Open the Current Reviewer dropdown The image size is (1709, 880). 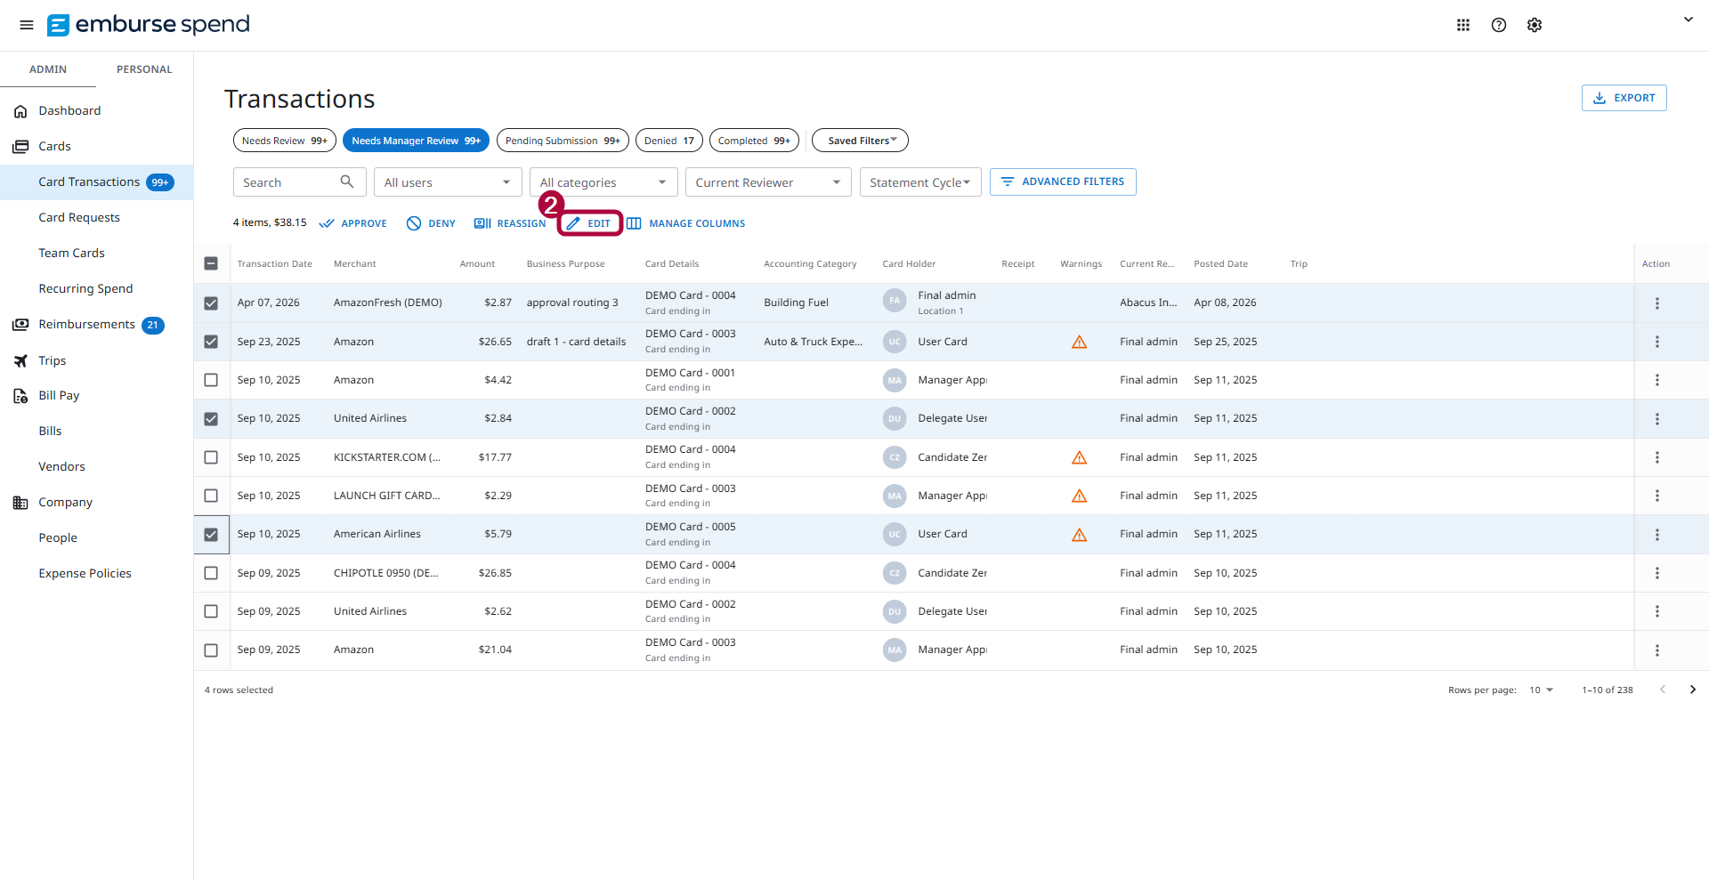click(x=768, y=182)
